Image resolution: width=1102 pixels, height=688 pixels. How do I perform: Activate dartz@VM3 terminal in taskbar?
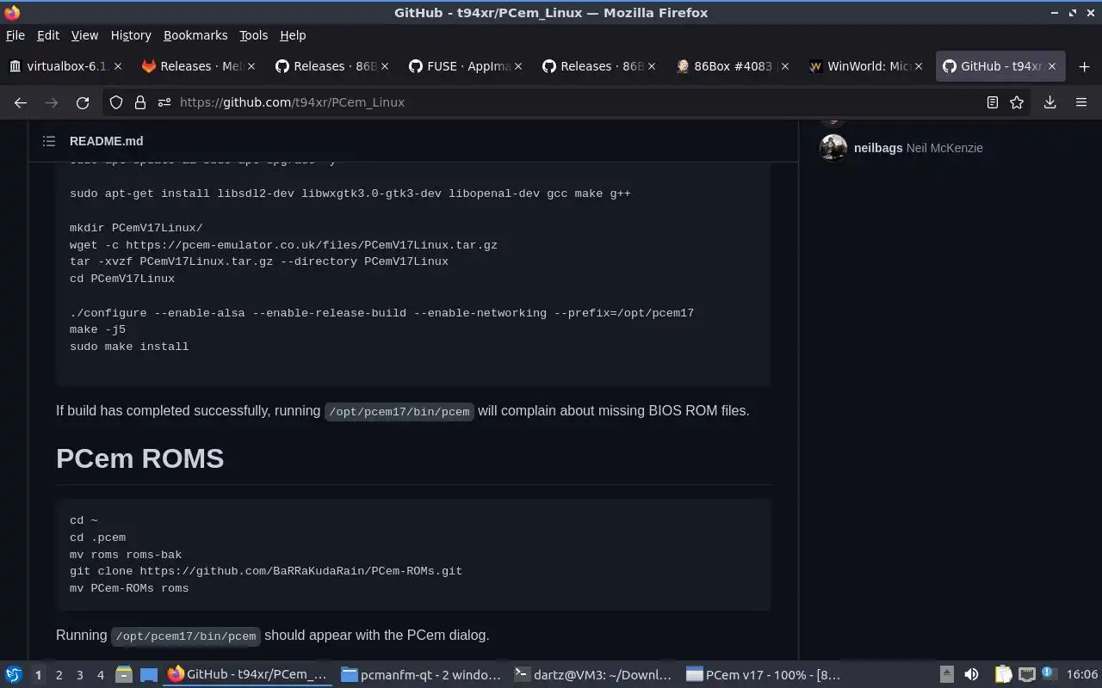tap(593, 675)
